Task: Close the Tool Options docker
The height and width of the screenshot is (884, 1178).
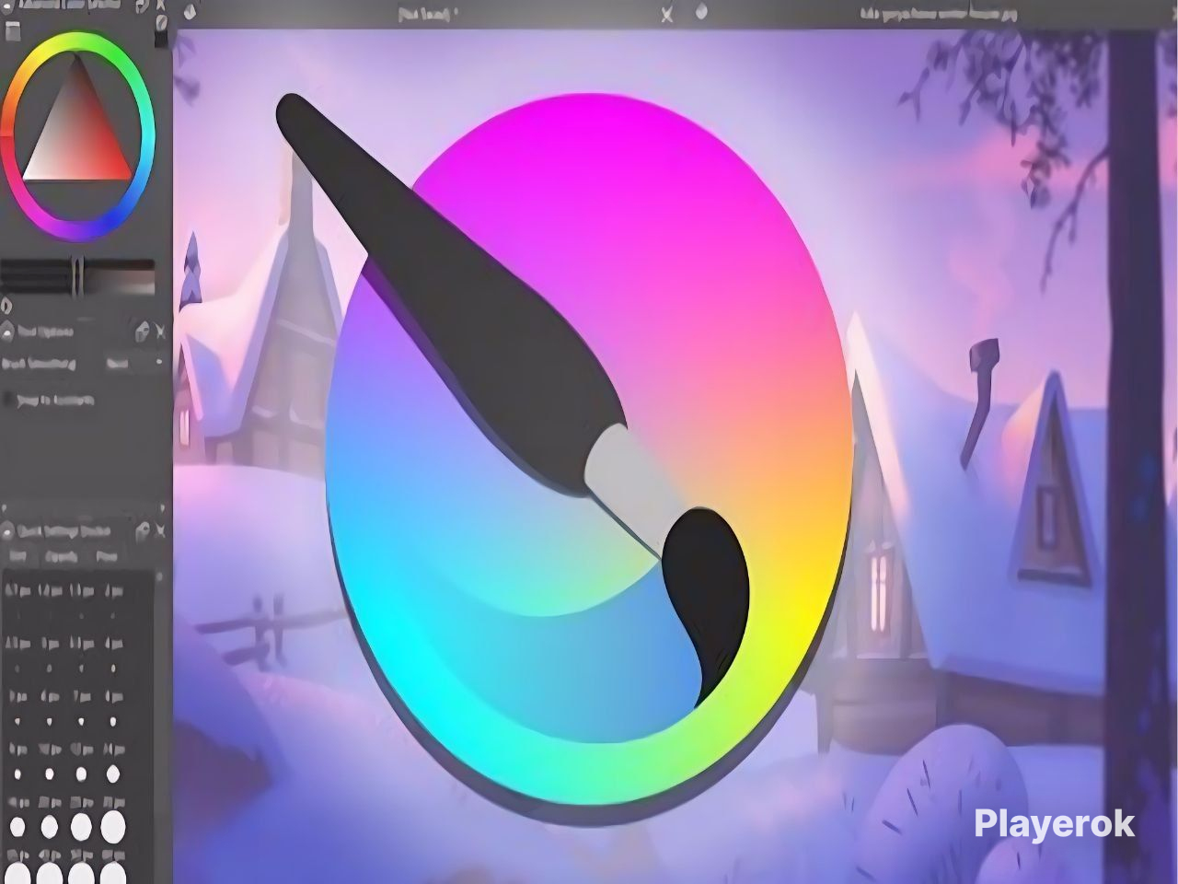Action: 160,331
